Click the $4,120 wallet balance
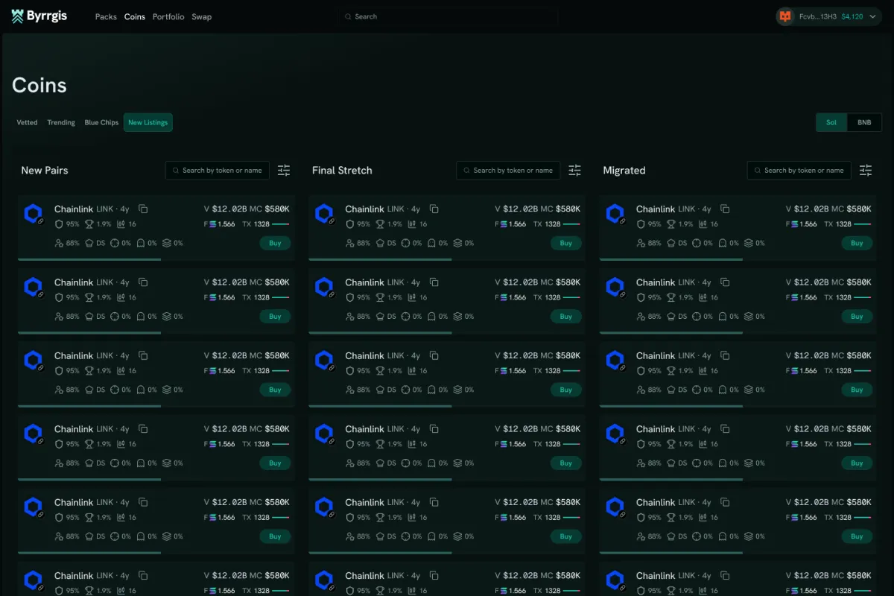 click(852, 16)
